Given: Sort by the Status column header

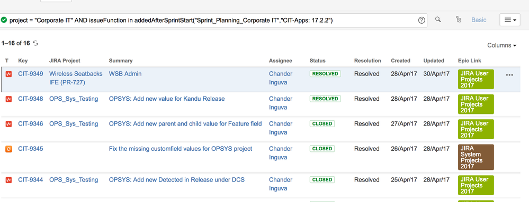Looking at the screenshot, I should 318,61.
